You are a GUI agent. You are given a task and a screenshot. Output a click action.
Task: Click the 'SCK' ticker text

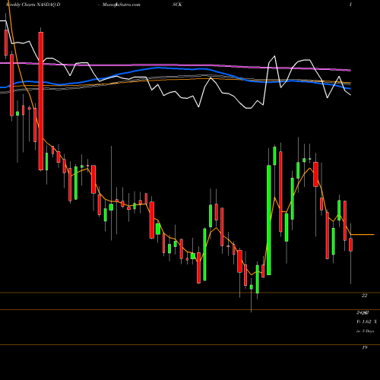[x=177, y=5]
